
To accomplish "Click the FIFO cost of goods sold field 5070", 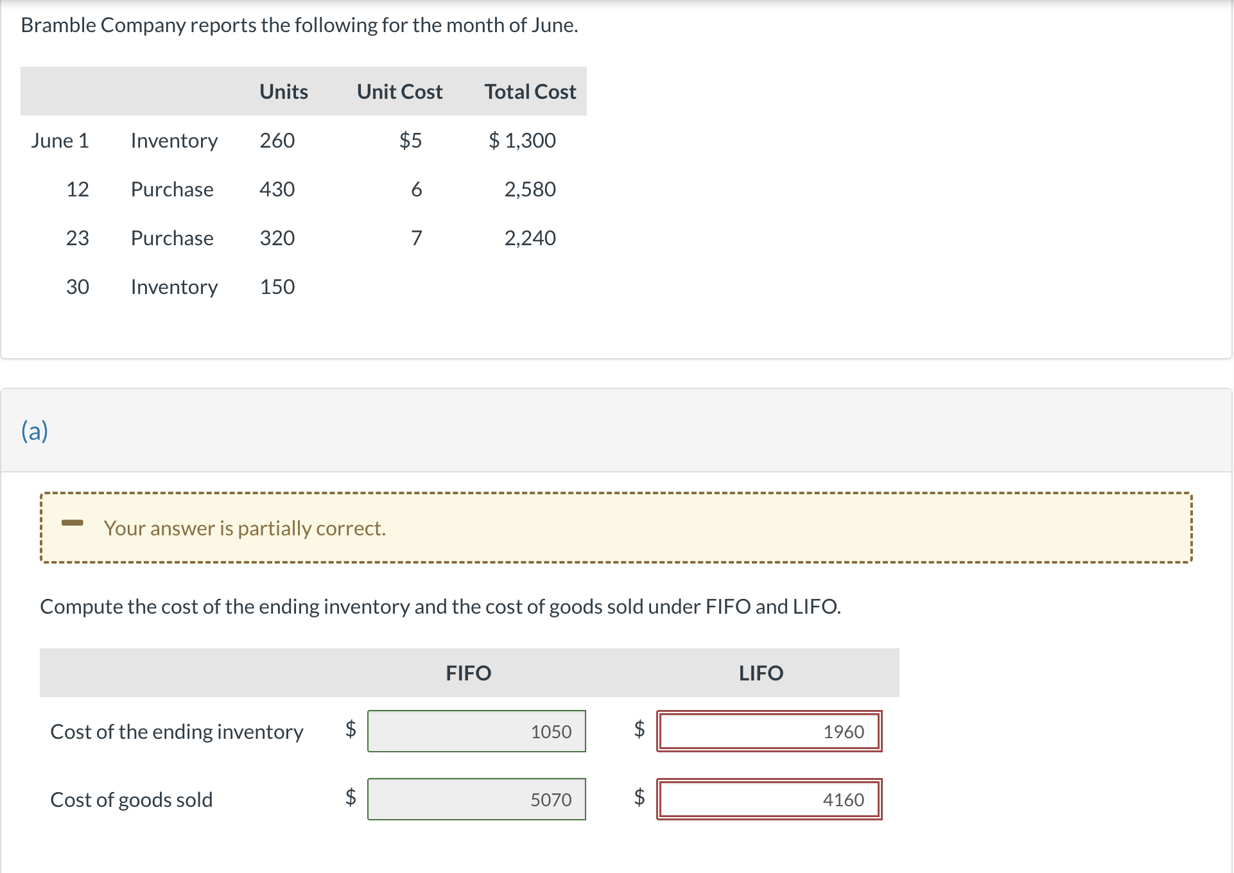I will click(x=476, y=799).
